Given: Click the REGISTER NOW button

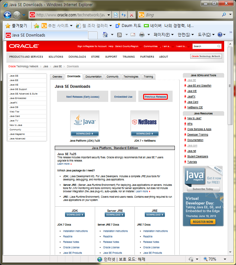Looking at the screenshot, I should pyautogui.click(x=203, y=222).
